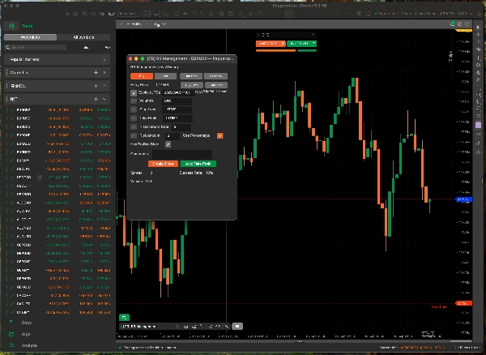Click the Create Order button
The width and height of the screenshot is (486, 355).
click(x=164, y=163)
